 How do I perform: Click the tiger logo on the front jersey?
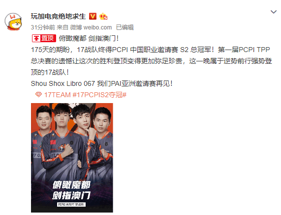point(61,147)
